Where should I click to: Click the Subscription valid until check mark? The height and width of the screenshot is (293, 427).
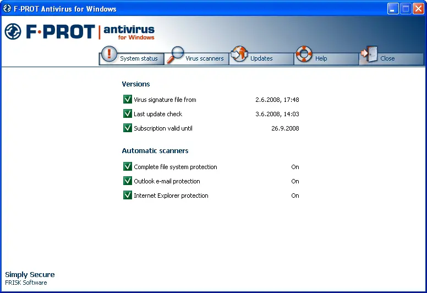(x=128, y=128)
